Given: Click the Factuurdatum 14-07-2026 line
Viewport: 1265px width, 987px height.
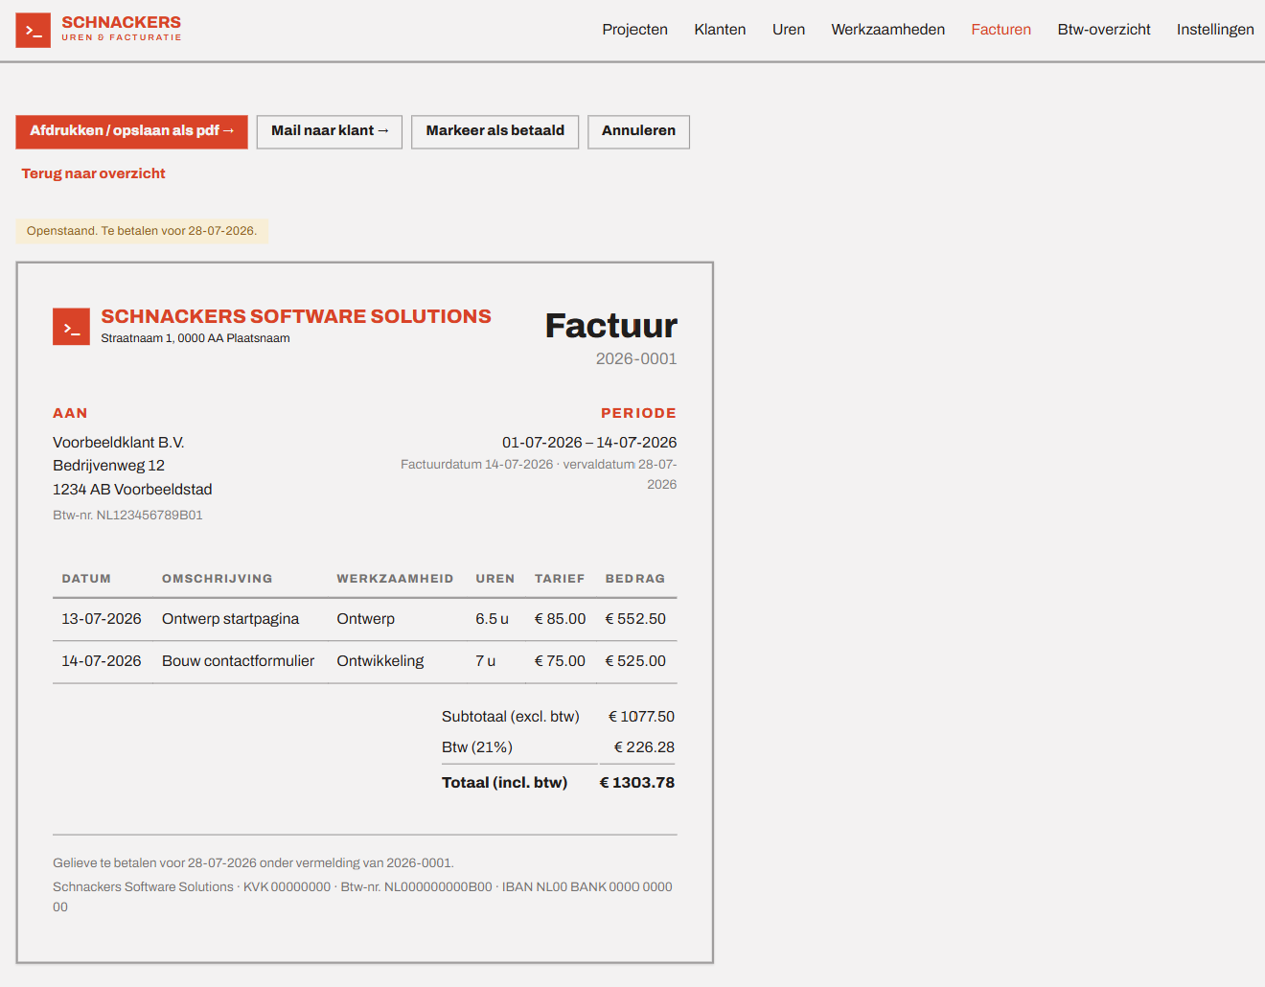Looking at the screenshot, I should coord(539,474).
